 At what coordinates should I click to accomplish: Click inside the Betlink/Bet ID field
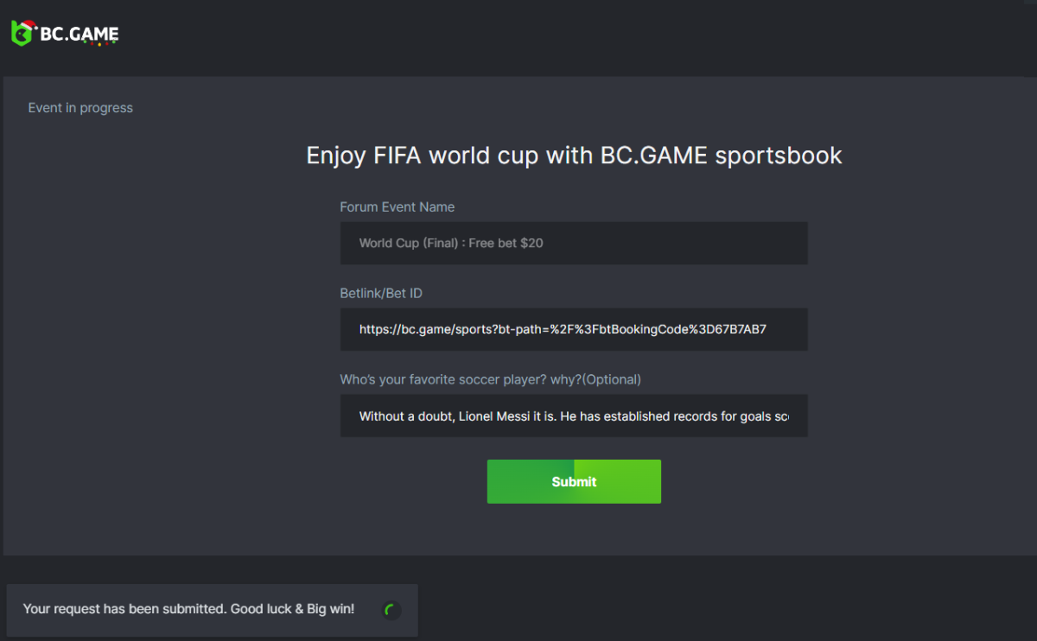click(574, 329)
